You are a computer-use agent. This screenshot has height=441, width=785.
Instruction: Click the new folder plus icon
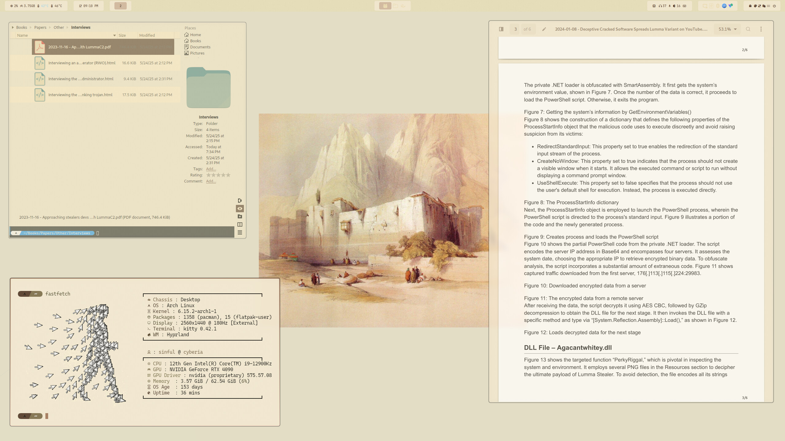coord(240,217)
